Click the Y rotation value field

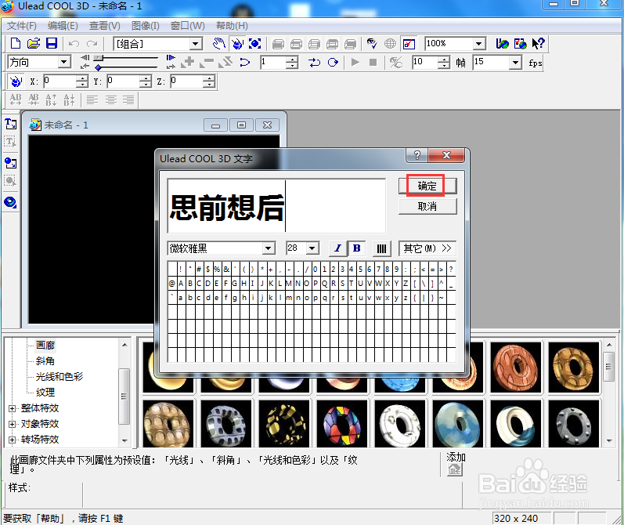click(124, 81)
